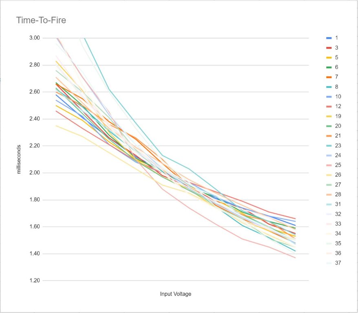The width and height of the screenshot is (358, 313).
Task: Click legend entry number 10
Action: 338,97
